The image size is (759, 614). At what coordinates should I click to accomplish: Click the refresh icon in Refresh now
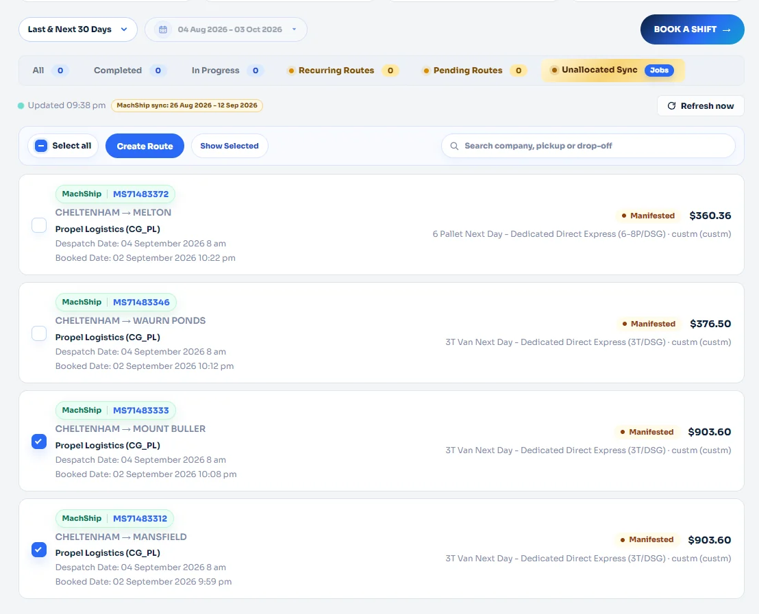671,106
